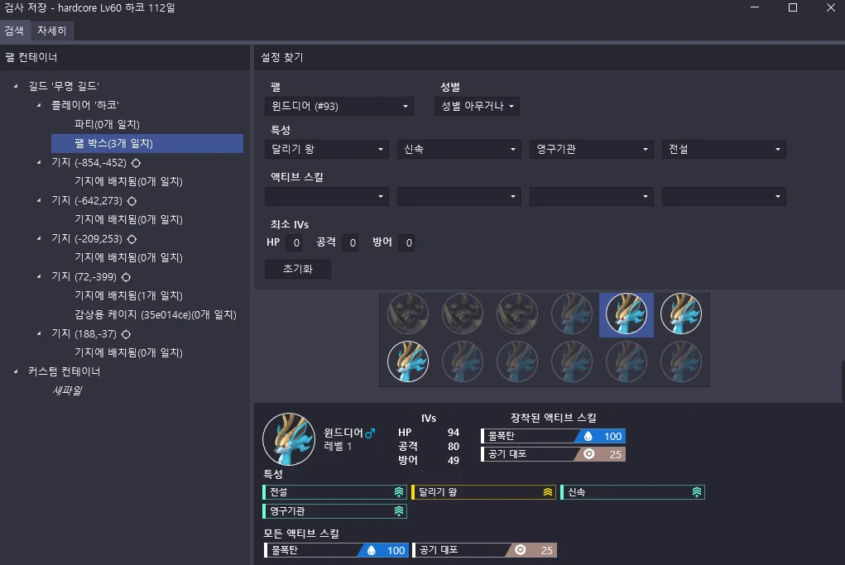Click the 방어 minimum IV field
Viewport: 845px width, 565px height.
407,243
